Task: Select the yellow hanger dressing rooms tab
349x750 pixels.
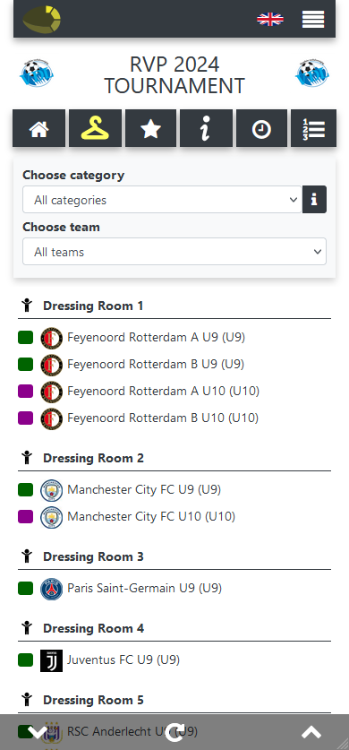Action: (95, 128)
